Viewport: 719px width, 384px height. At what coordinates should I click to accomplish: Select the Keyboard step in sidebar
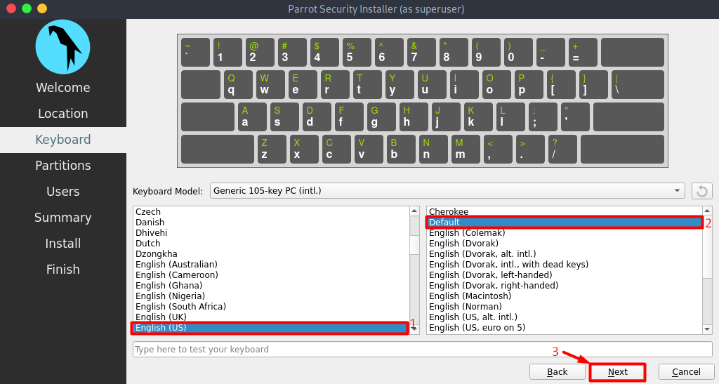point(62,140)
